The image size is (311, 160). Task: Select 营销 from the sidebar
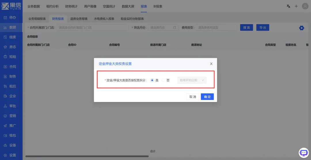tap(11, 116)
